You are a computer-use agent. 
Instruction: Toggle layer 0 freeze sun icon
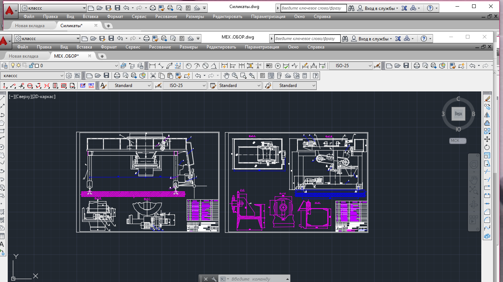(x=19, y=66)
